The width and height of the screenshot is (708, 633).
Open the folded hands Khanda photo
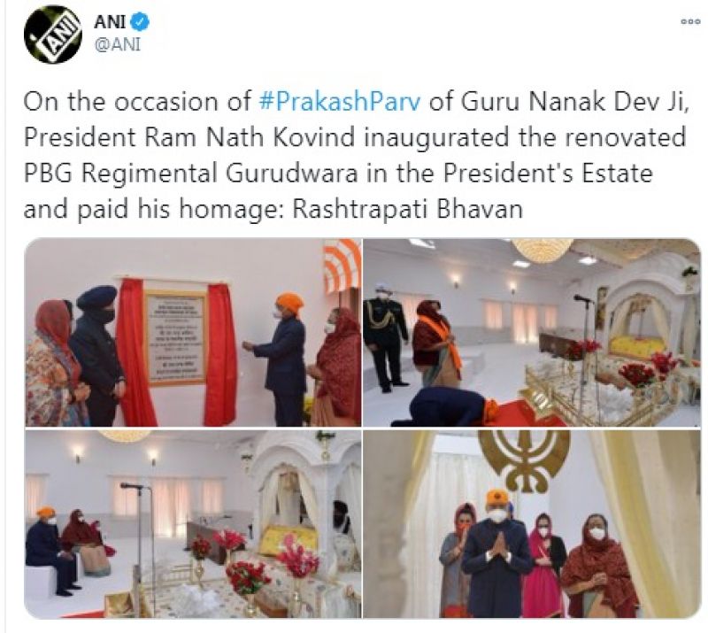click(532, 523)
